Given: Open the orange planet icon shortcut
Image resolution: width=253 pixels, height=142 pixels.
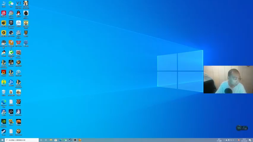Looking at the screenshot, I should coord(18,122).
